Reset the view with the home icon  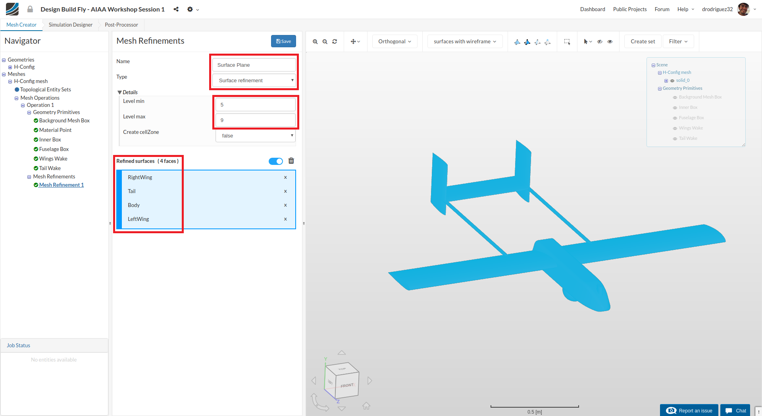(x=366, y=406)
